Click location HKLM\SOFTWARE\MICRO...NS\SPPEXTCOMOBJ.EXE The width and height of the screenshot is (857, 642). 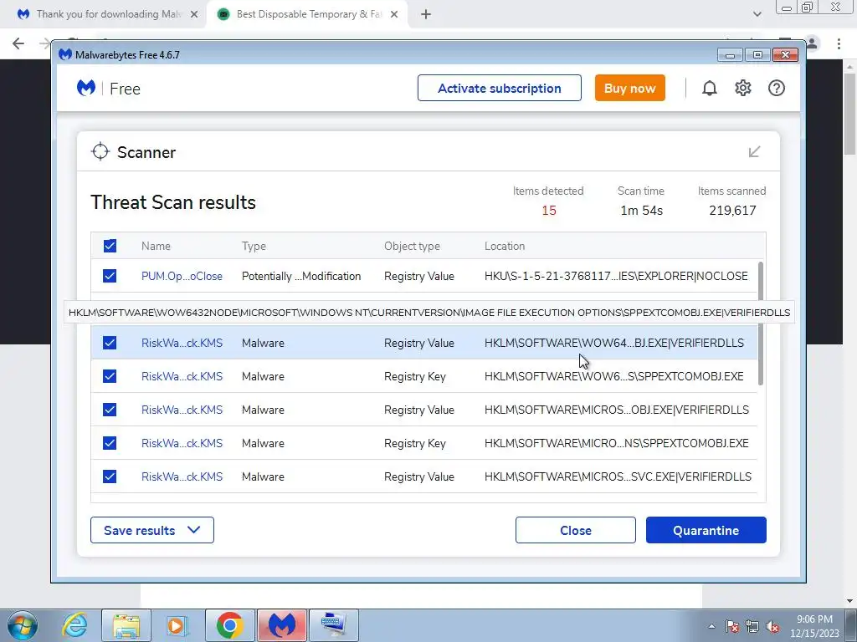(x=617, y=443)
